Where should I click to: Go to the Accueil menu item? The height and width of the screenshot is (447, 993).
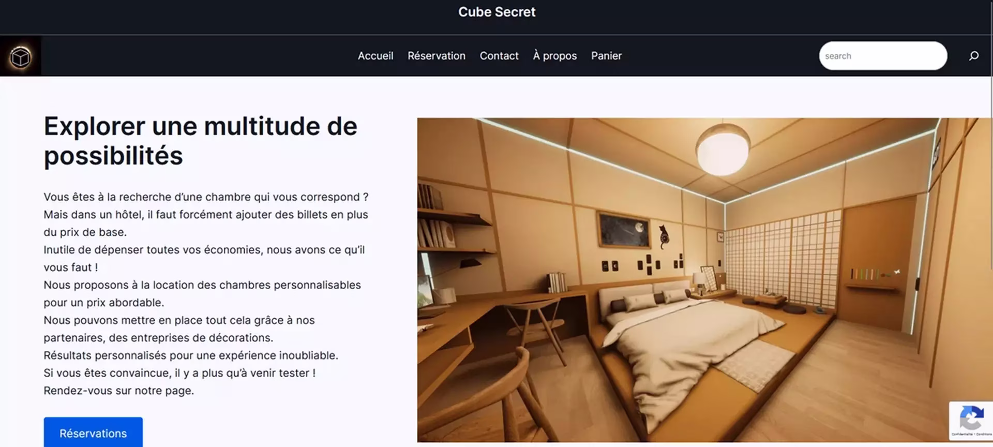[375, 56]
